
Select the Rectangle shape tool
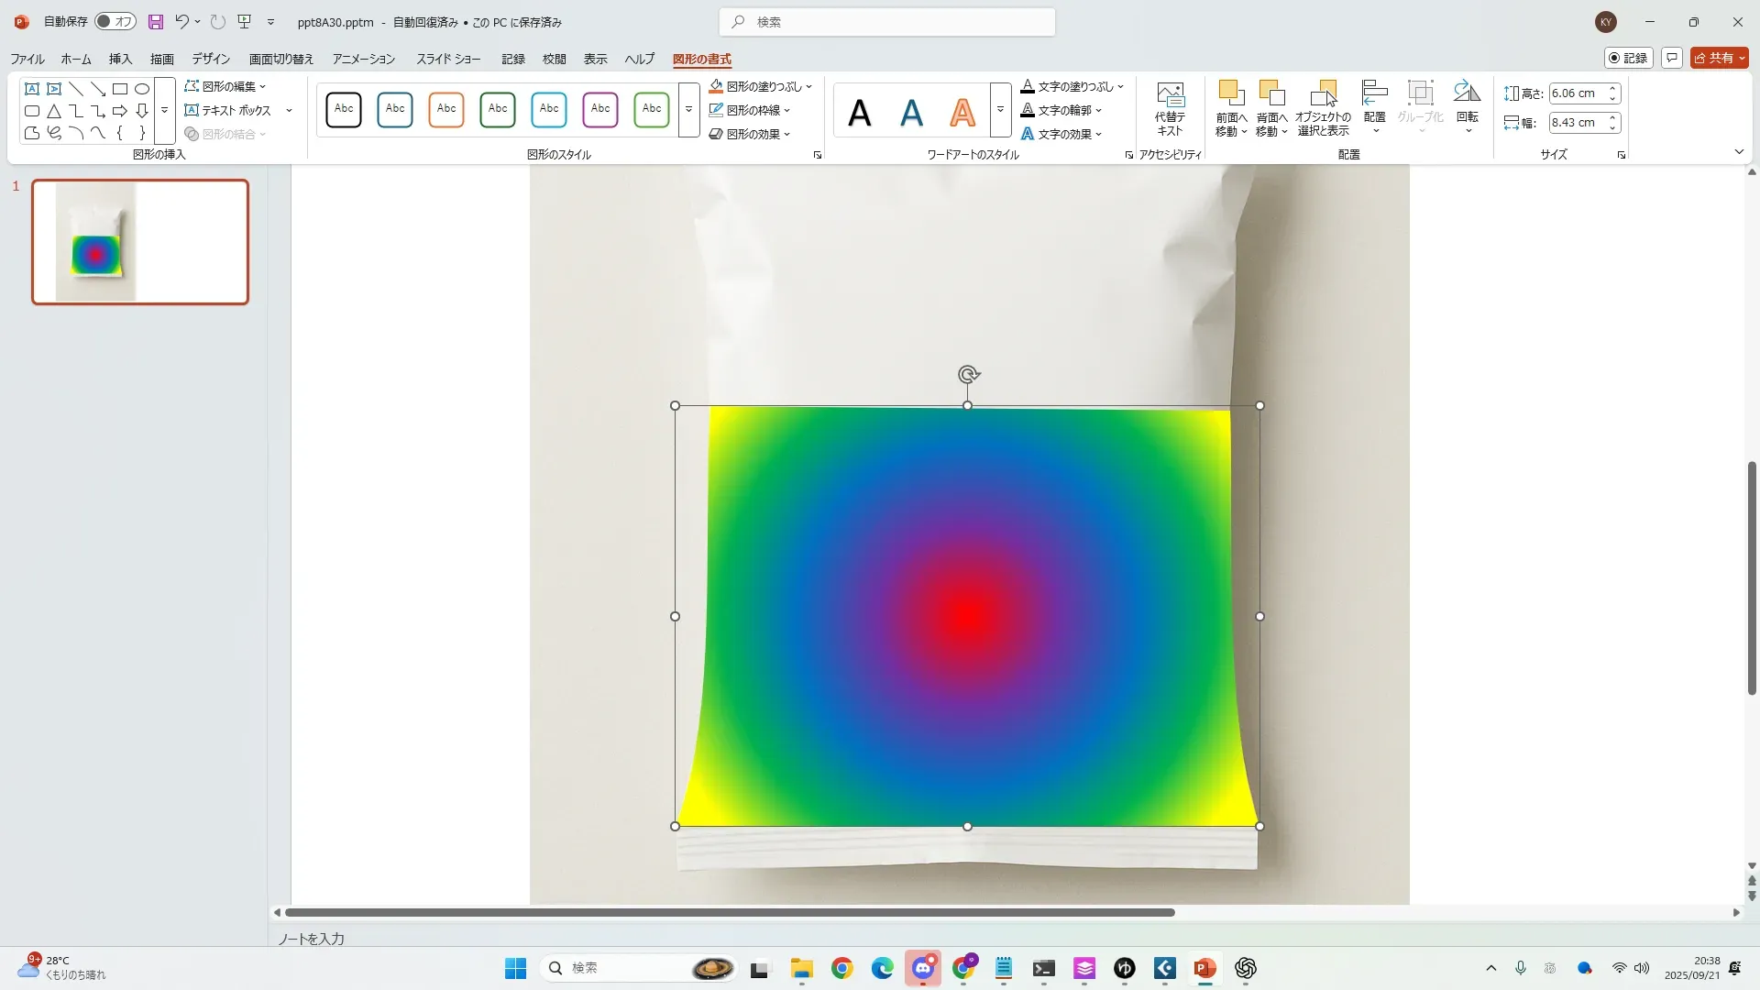[x=120, y=89]
